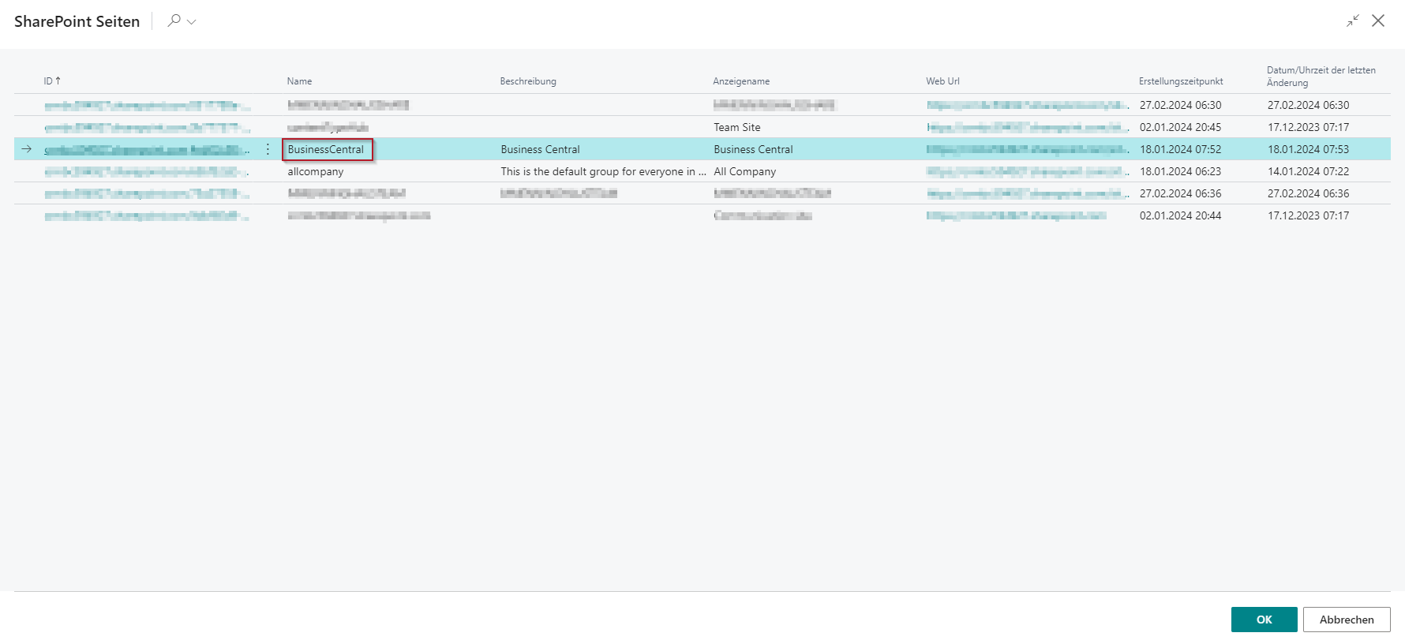Confirm selection with the OK button
This screenshot has height=644, width=1405.
point(1264,620)
